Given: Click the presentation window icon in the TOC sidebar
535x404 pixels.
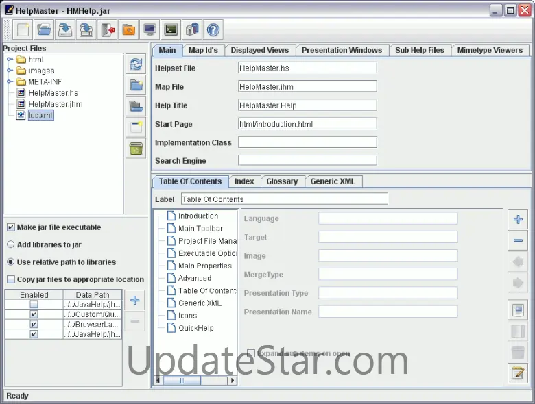Looking at the screenshot, I should [x=518, y=310].
